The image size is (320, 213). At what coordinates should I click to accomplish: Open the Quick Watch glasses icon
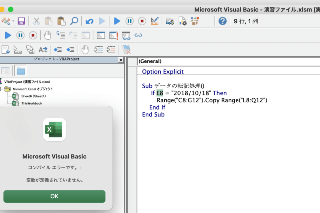pos(138,35)
